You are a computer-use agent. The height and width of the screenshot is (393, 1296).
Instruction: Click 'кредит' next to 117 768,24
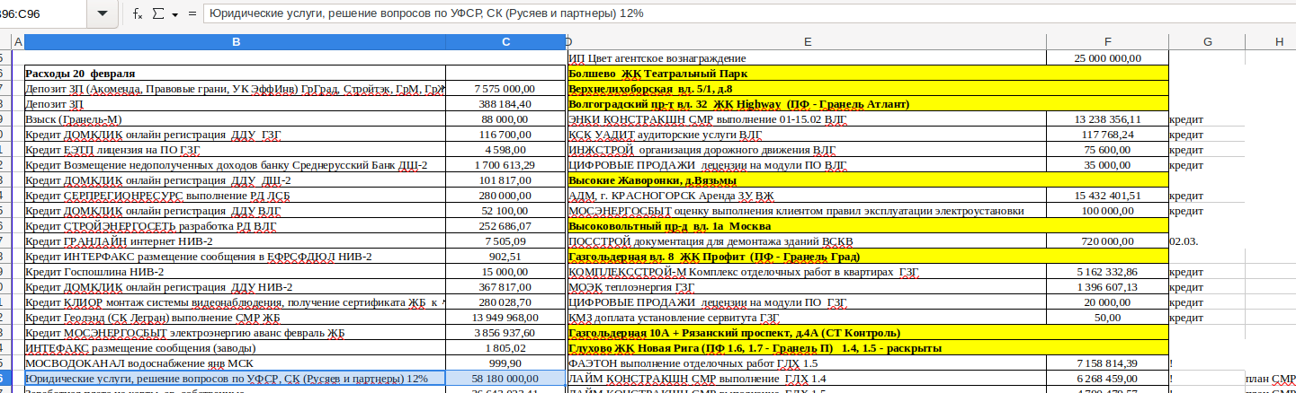(x=1207, y=135)
